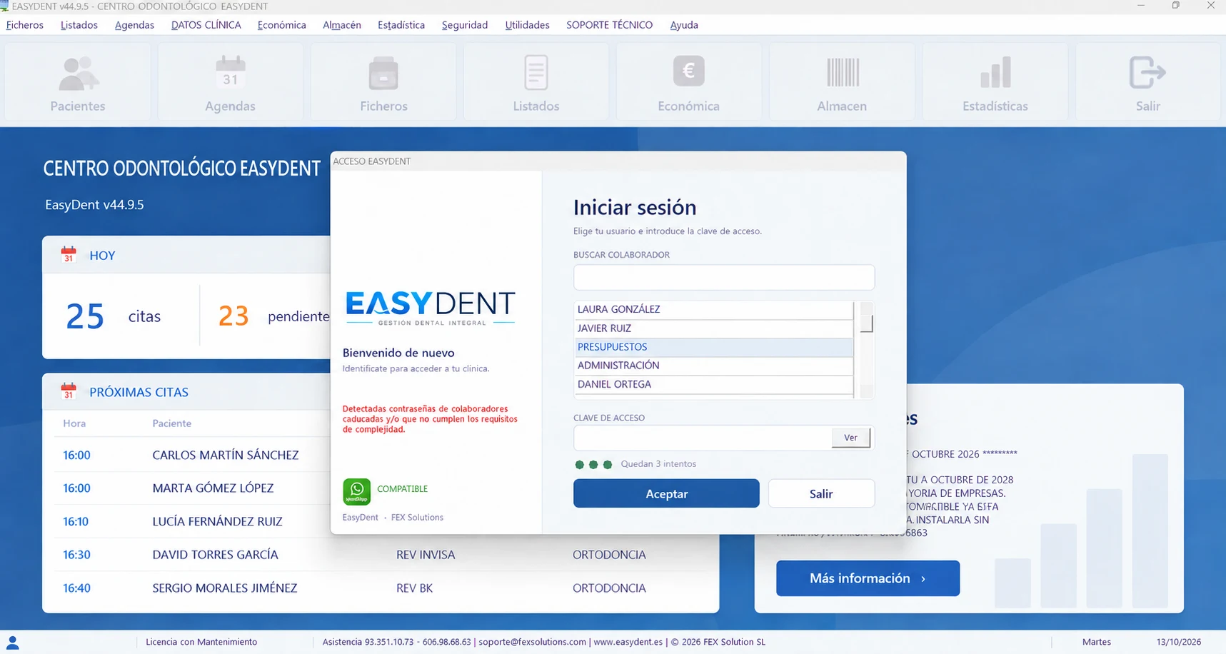Click the Más información button
Screen dimensions: 1226x654
tap(868, 578)
